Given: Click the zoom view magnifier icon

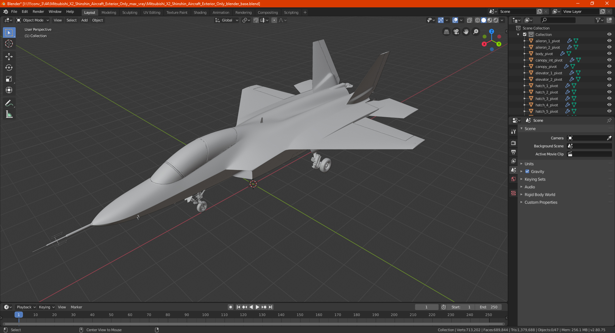Looking at the screenshot, I should 476,32.
